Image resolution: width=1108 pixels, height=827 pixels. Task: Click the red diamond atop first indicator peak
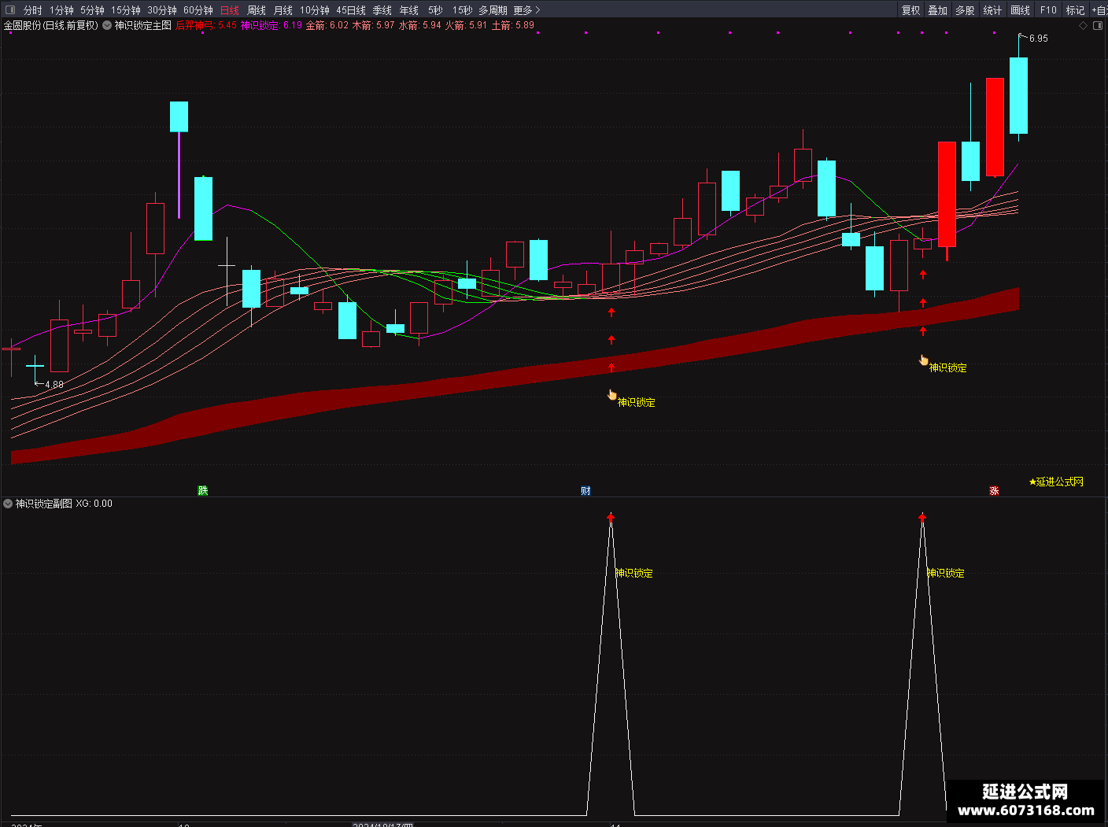tap(611, 518)
